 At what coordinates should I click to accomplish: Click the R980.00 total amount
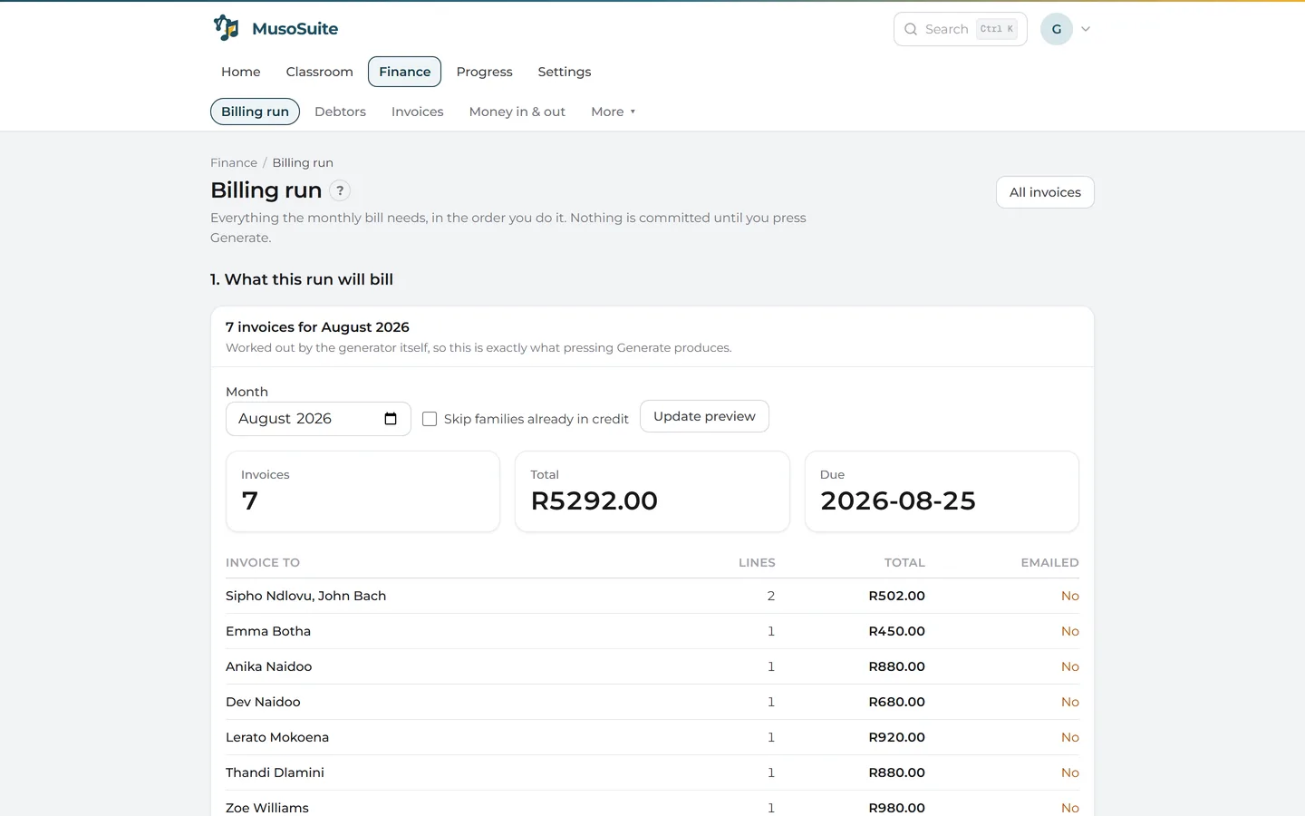(896, 808)
